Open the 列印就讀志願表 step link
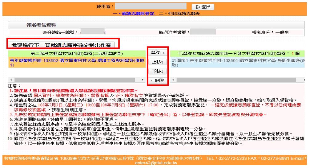 tap(179, 14)
